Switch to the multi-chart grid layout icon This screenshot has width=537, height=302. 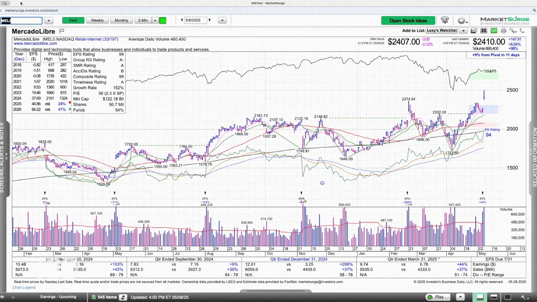pos(484,30)
